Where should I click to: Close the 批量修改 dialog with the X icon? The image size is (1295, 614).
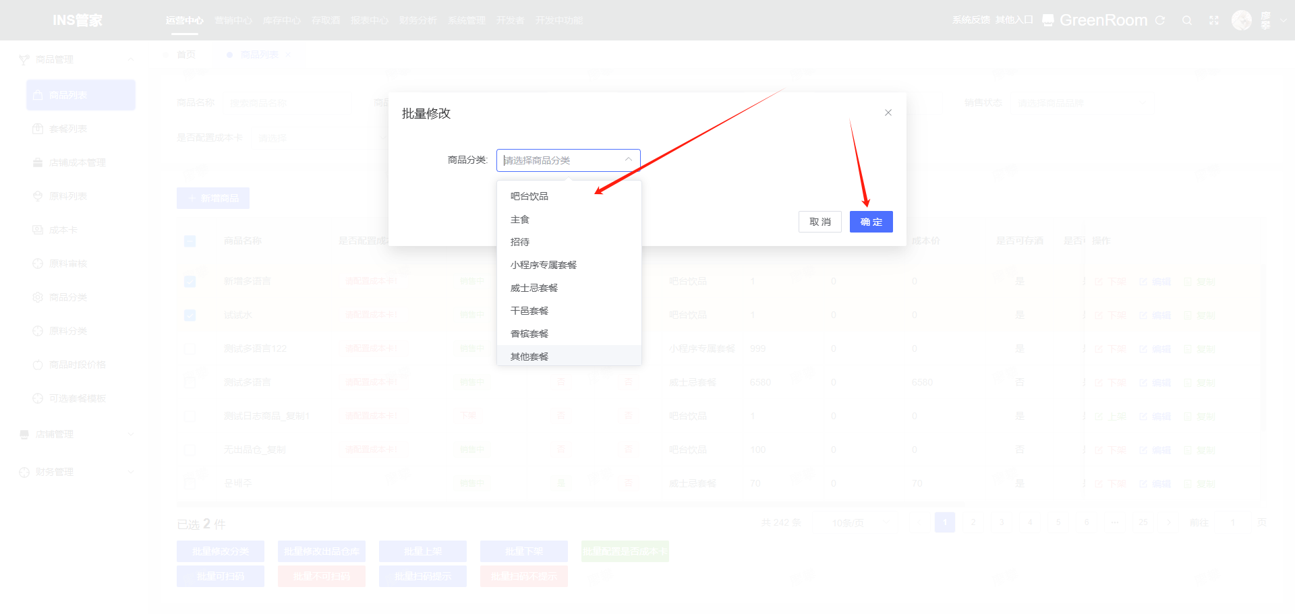888,113
